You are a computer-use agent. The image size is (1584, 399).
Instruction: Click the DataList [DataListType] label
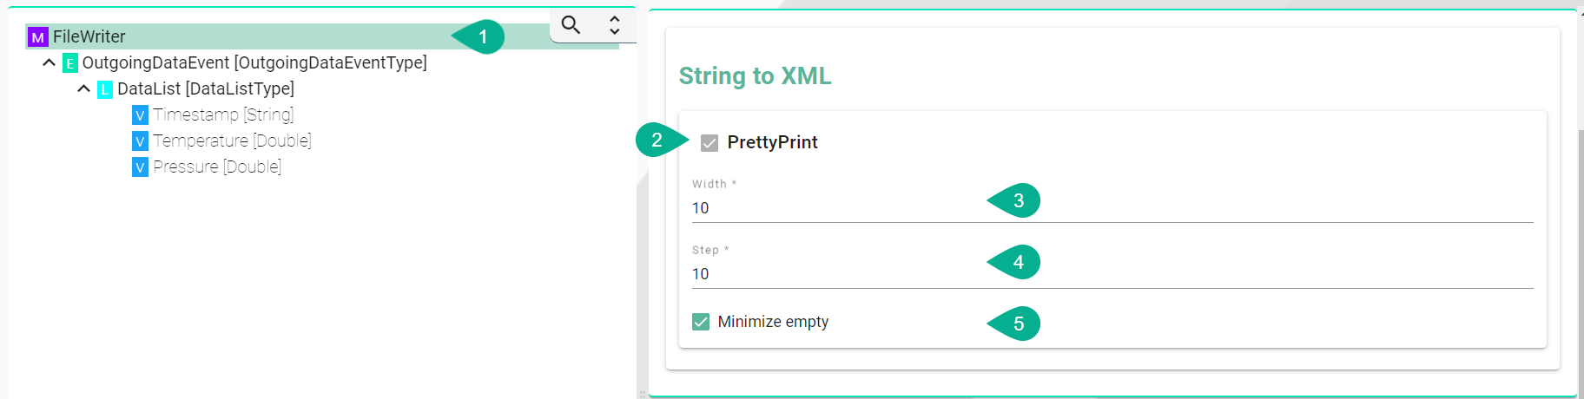pyautogui.click(x=206, y=88)
